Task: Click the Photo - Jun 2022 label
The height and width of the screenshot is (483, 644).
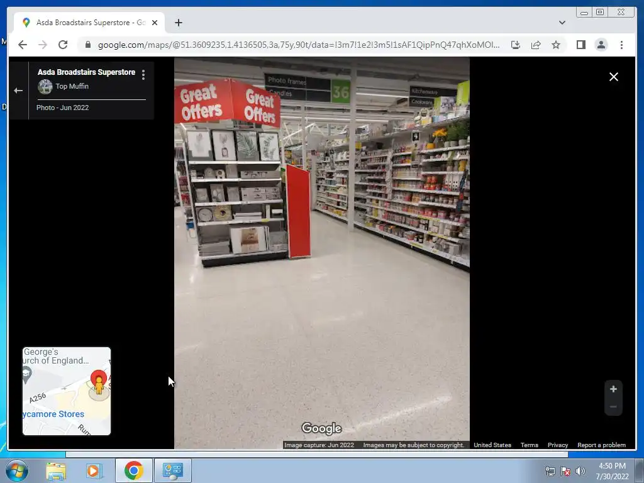Action: pos(62,108)
